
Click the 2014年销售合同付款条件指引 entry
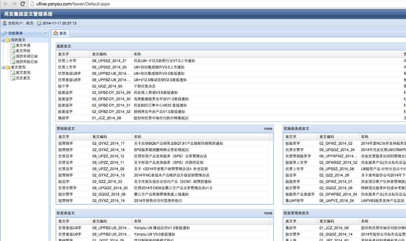tap(158, 201)
